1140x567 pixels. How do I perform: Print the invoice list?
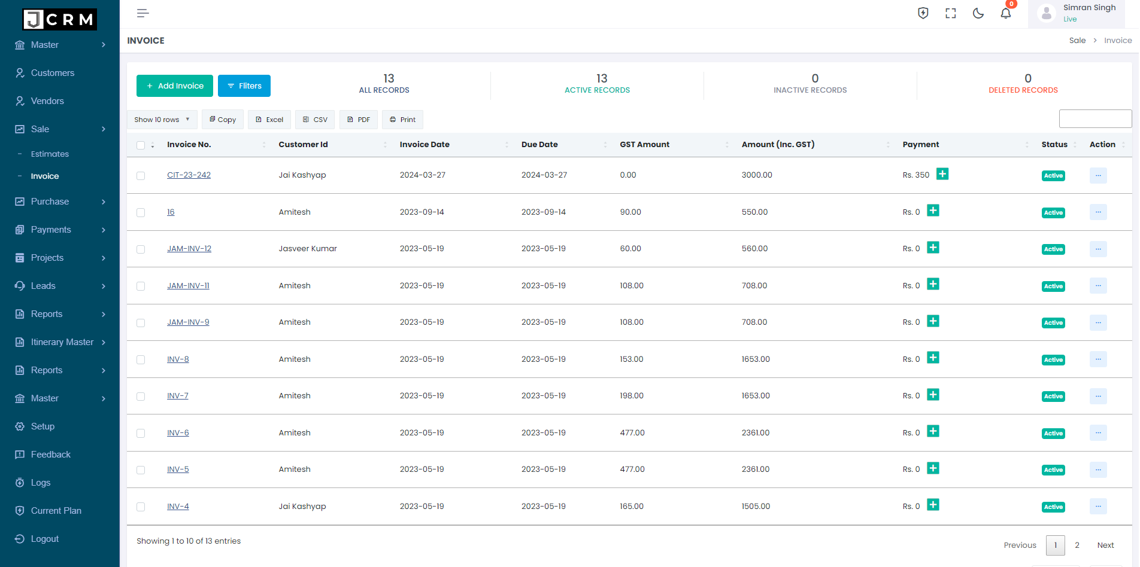[x=402, y=119]
